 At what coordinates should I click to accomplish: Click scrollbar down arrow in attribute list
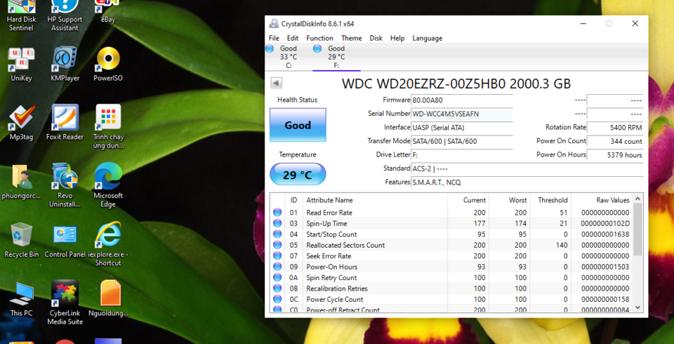pos(638,307)
